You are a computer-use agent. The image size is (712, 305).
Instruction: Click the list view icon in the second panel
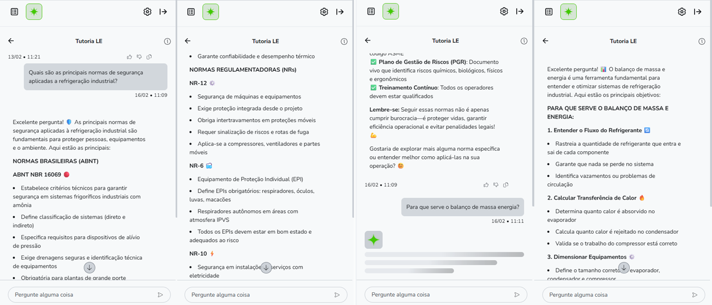pyautogui.click(x=191, y=12)
